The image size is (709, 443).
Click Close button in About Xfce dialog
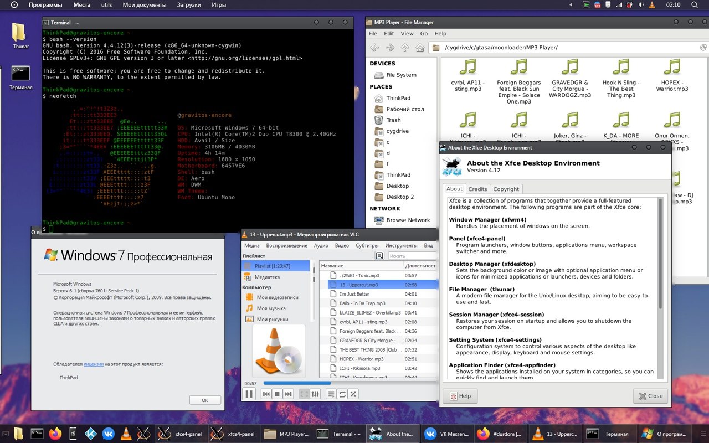[650, 396]
